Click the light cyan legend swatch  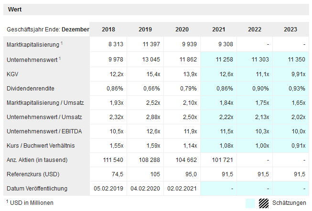pyautogui.click(x=250, y=203)
